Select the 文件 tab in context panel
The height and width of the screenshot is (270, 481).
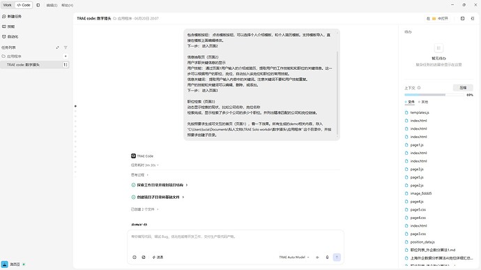click(x=409, y=102)
